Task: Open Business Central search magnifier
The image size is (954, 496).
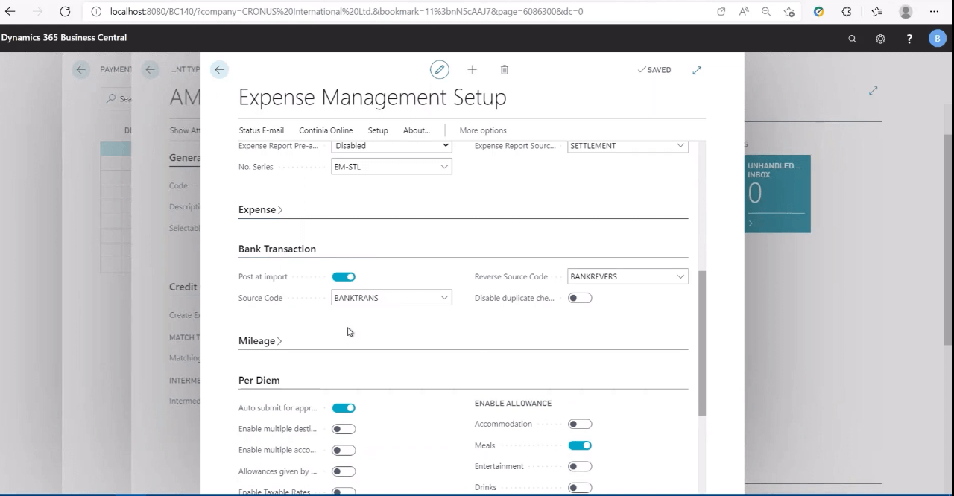Action: pyautogui.click(x=852, y=38)
